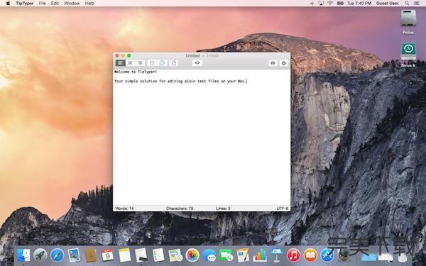Click the UTF-8 encoding indicator
This screenshot has height=266, width=426.
pyautogui.click(x=283, y=209)
